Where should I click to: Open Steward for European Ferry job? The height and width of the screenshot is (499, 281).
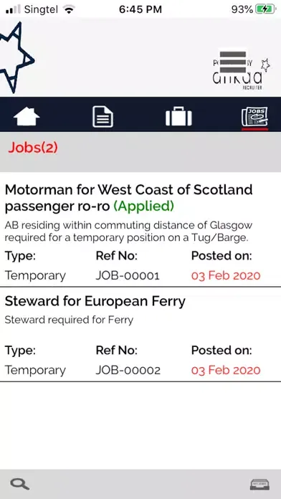click(x=95, y=301)
